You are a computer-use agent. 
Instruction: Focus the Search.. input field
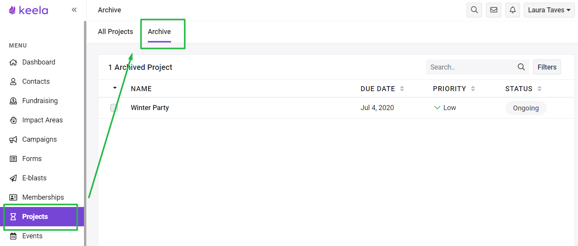pos(472,67)
